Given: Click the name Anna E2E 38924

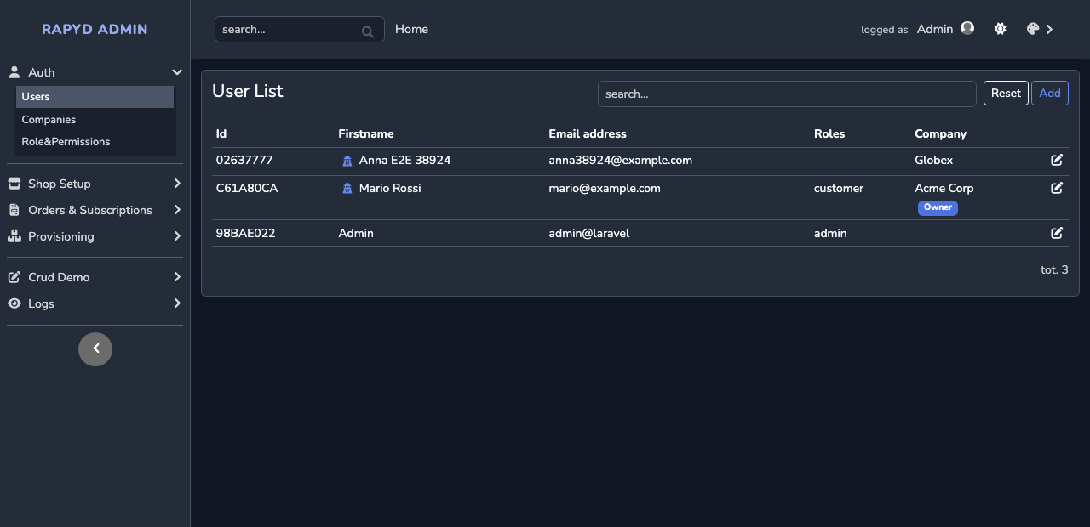Looking at the screenshot, I should [x=405, y=160].
